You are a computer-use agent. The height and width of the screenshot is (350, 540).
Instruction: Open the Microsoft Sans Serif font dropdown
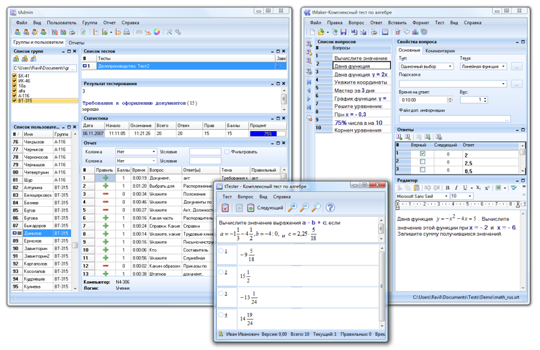tap(422, 197)
